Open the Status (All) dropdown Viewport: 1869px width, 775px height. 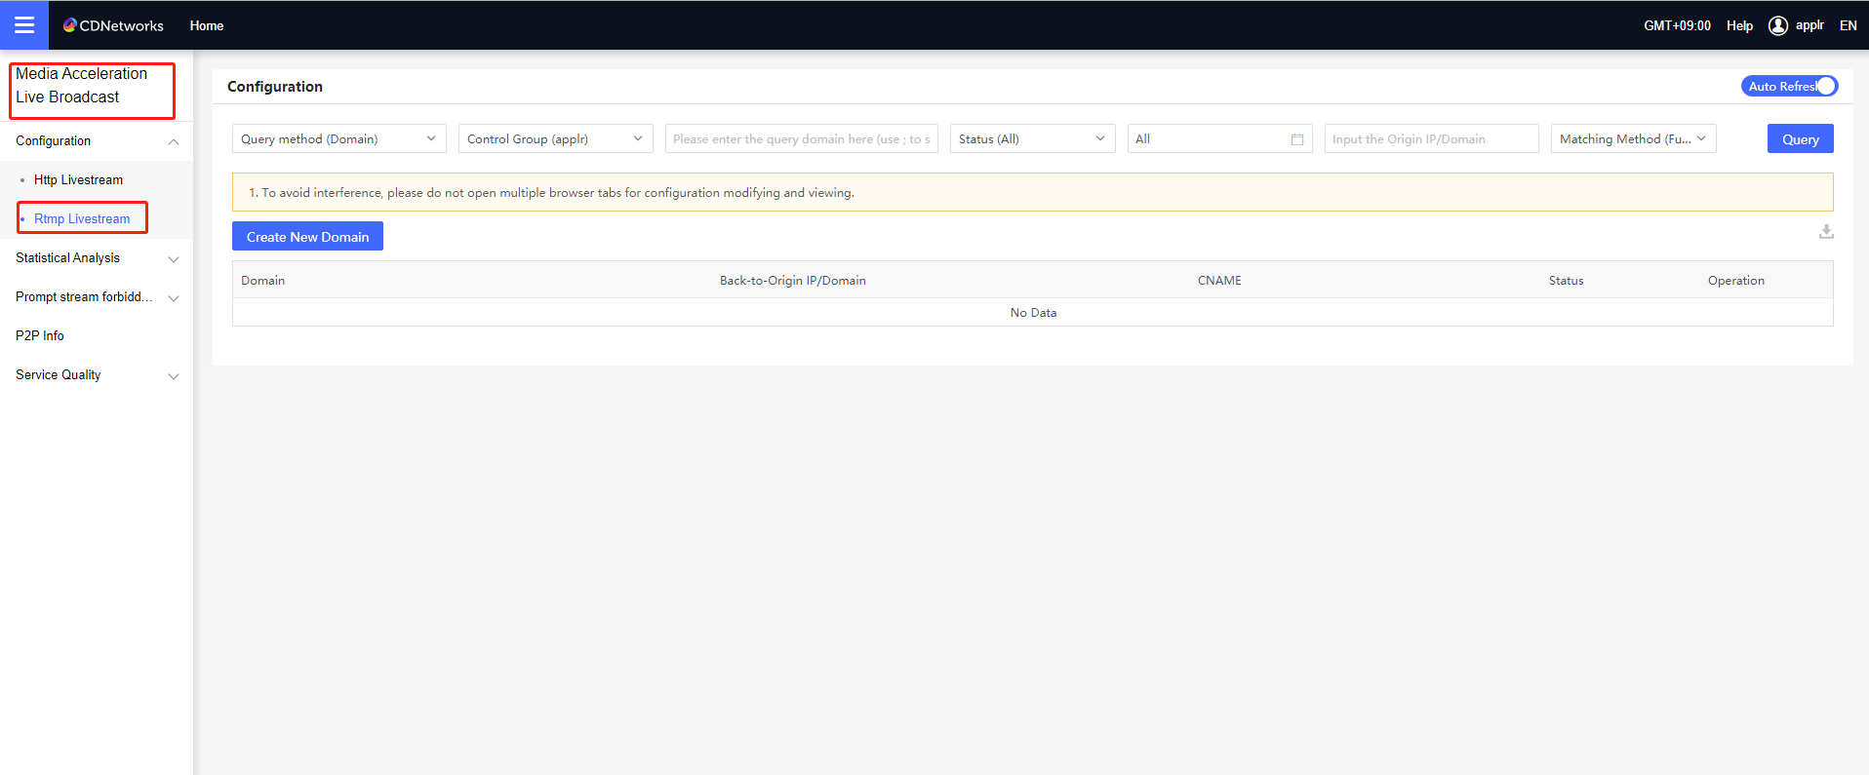coord(1033,138)
